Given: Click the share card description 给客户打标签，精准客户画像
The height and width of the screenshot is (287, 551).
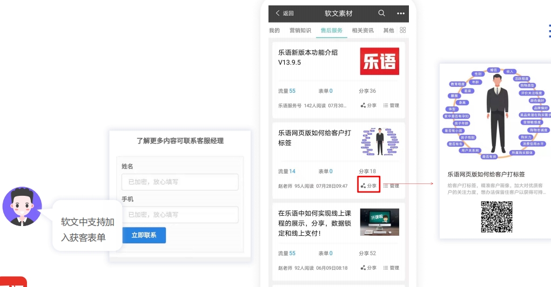Looking at the screenshot, I should pos(496,189).
